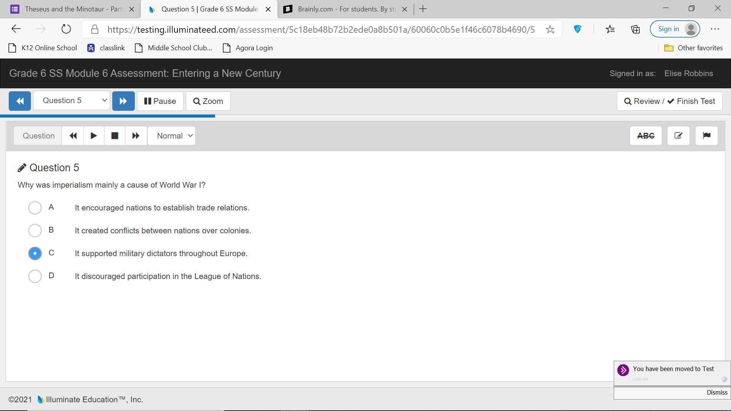Go to the previous question
Image resolution: width=731 pixels, height=411 pixels.
[20, 101]
